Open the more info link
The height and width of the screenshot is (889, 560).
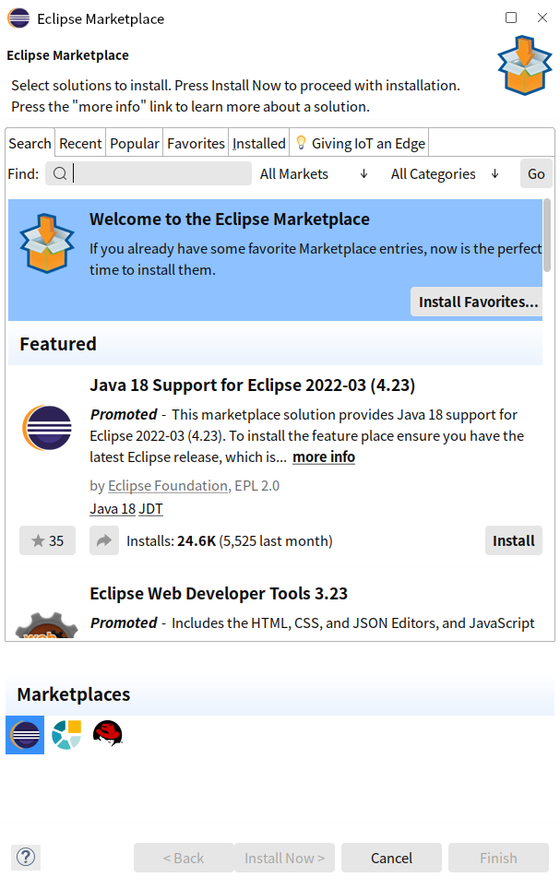324,457
